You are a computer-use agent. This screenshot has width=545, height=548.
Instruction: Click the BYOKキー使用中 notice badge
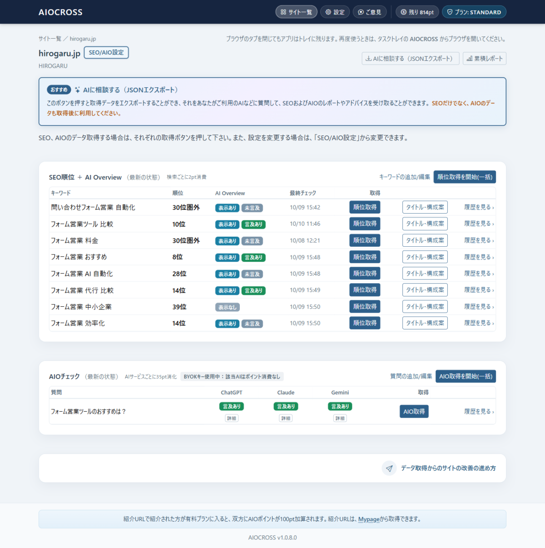(x=232, y=377)
